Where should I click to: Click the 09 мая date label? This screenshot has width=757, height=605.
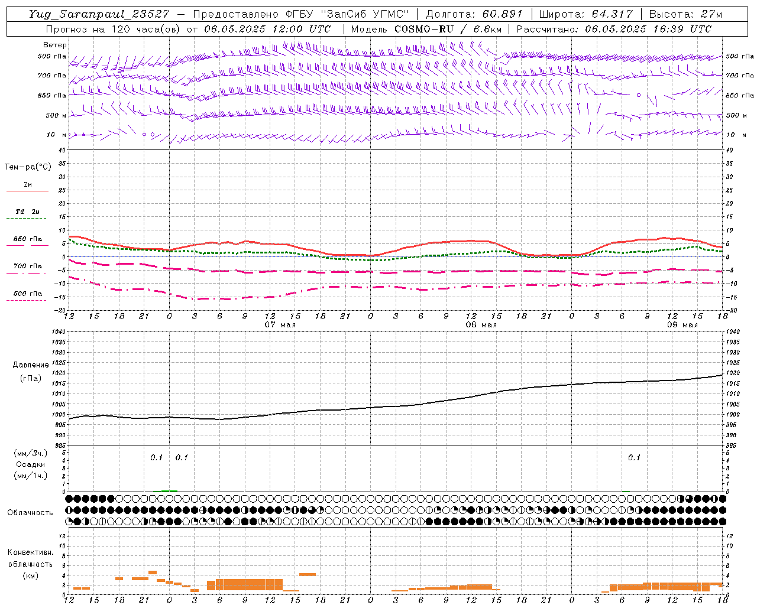coord(682,325)
